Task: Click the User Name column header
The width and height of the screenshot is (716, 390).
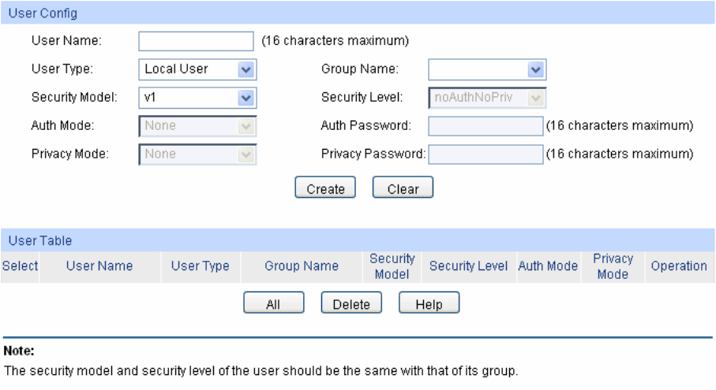Action: (99, 266)
